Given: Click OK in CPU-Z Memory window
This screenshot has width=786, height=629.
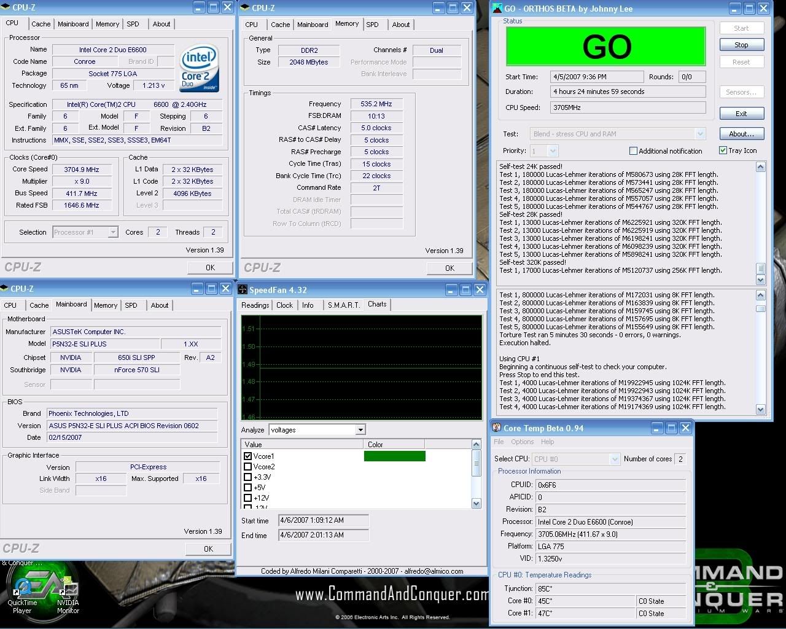Looking at the screenshot, I should point(449,268).
